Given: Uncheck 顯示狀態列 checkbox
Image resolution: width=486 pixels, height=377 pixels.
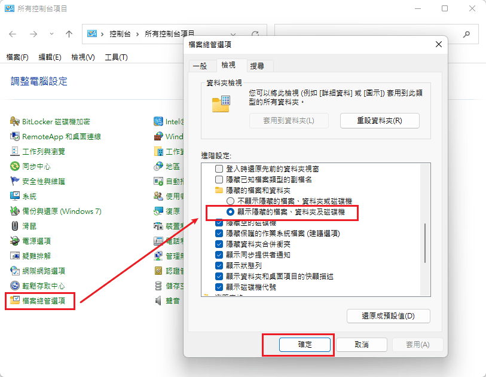Looking at the screenshot, I should click(219, 265).
